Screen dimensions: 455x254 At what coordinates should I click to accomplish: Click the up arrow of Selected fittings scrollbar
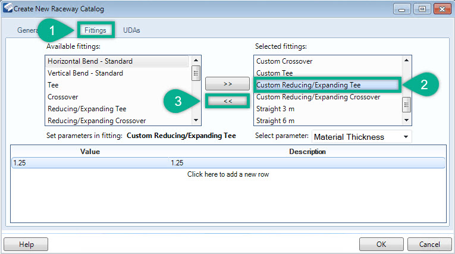pyautogui.click(x=407, y=60)
